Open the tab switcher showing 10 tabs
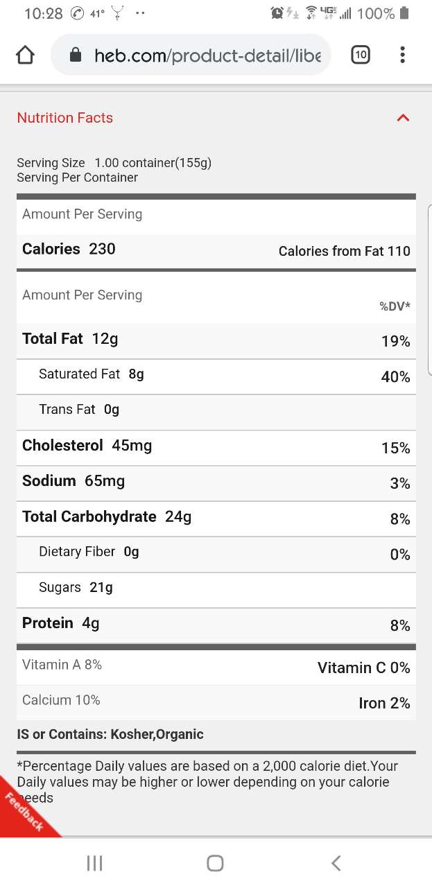The image size is (432, 888). [x=361, y=55]
